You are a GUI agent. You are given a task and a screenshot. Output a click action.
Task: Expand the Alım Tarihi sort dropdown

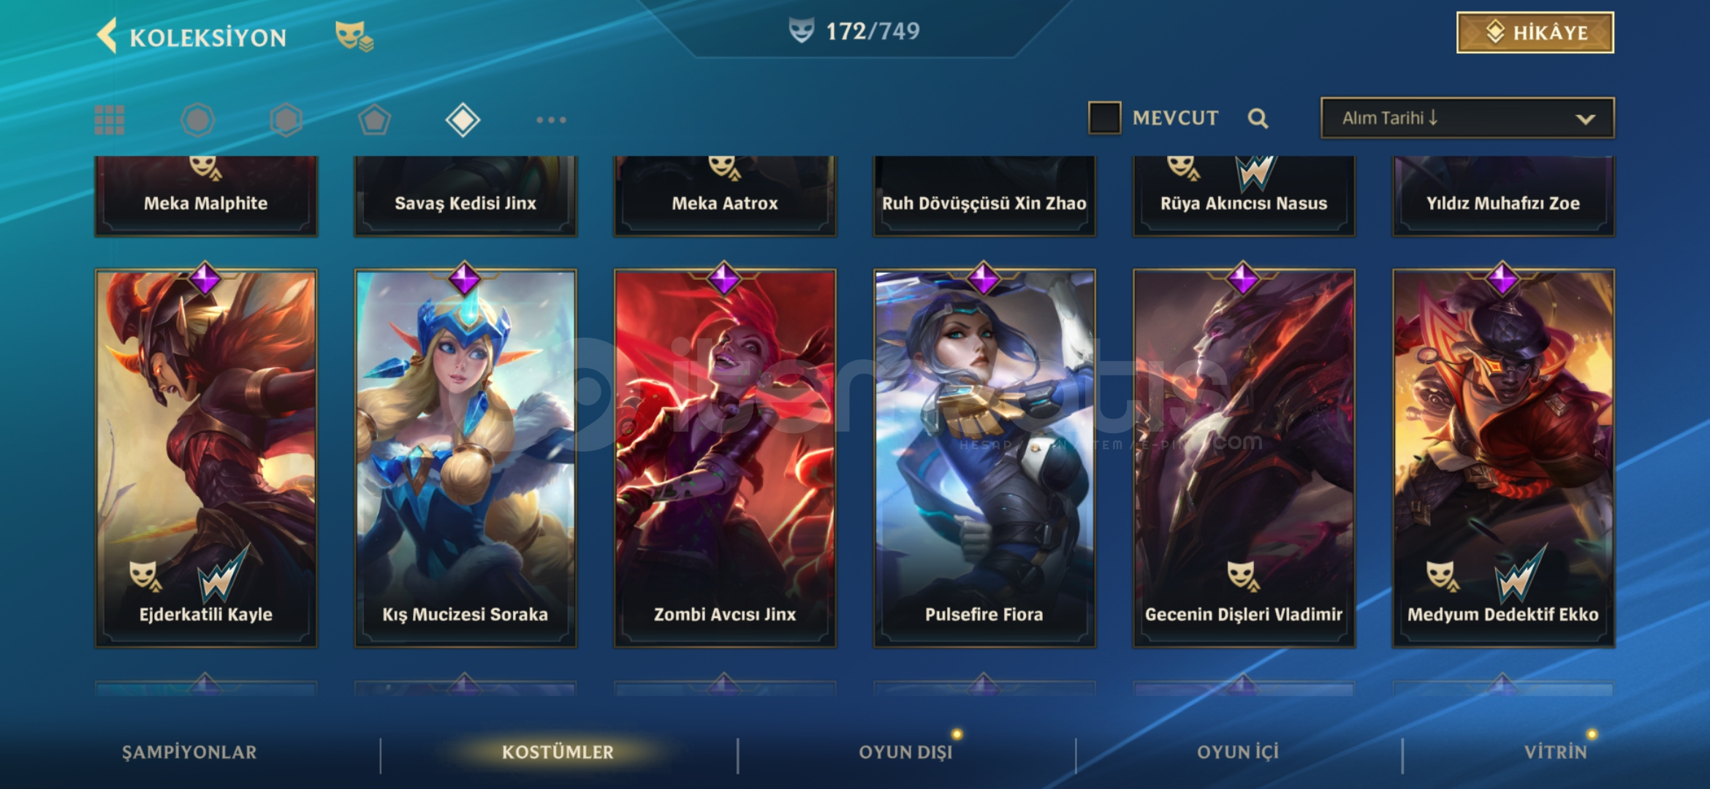pos(1467,118)
